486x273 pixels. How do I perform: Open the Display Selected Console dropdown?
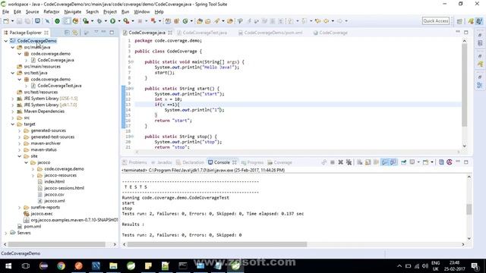[418, 162]
